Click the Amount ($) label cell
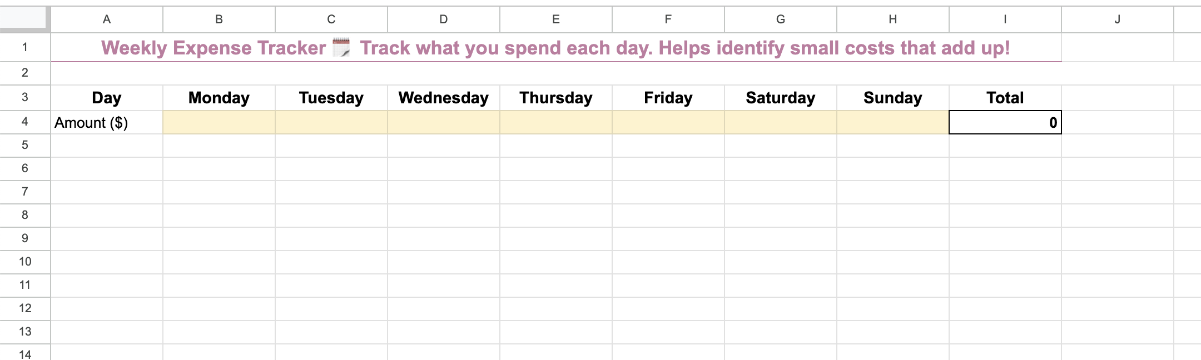The width and height of the screenshot is (1201, 360). [107, 122]
